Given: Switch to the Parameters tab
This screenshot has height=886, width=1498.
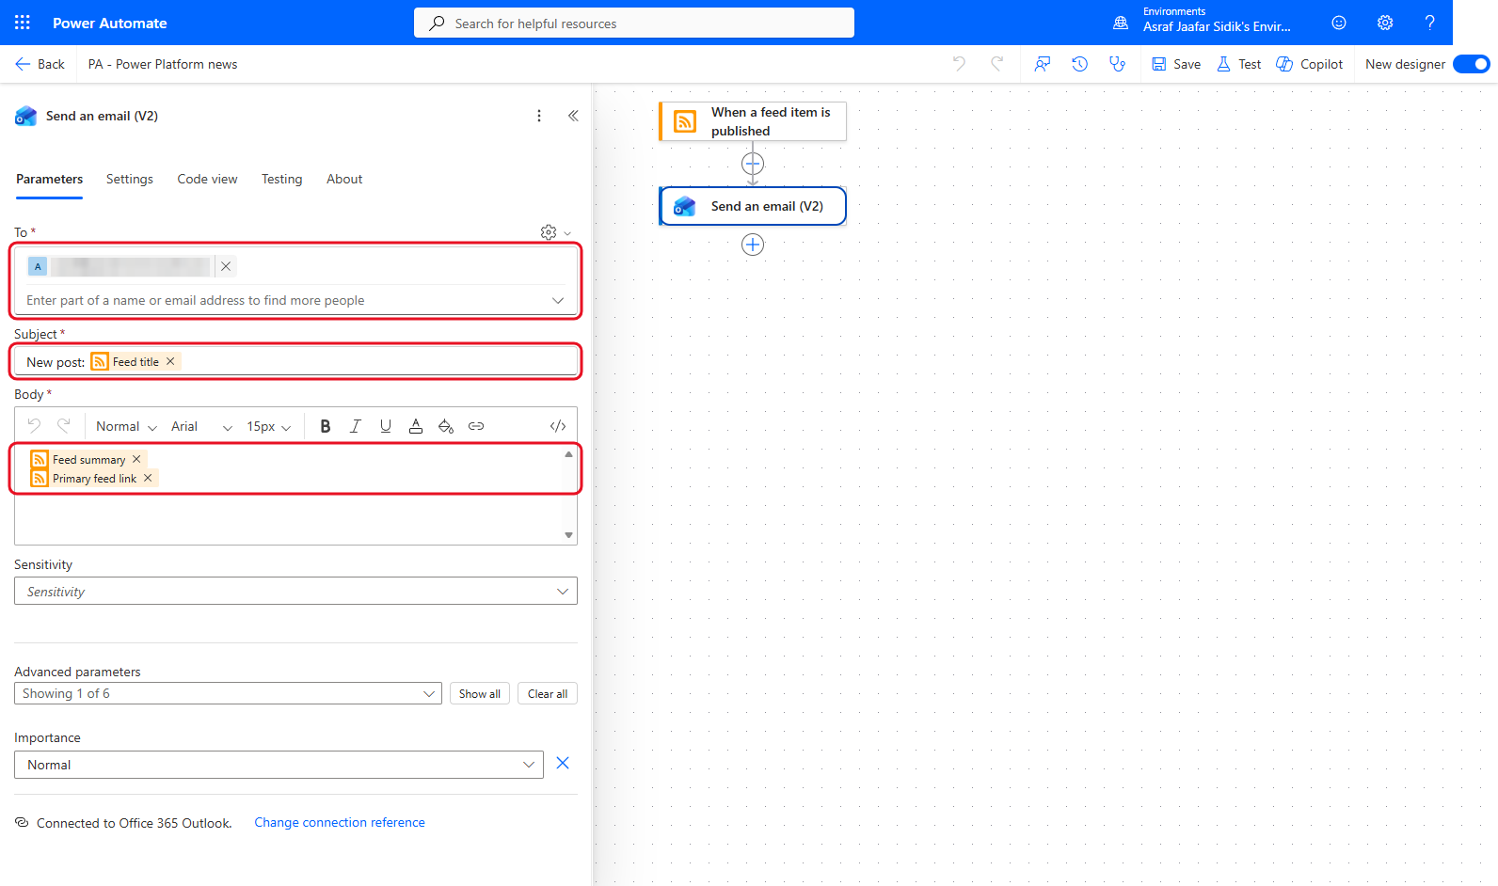Looking at the screenshot, I should [x=49, y=179].
